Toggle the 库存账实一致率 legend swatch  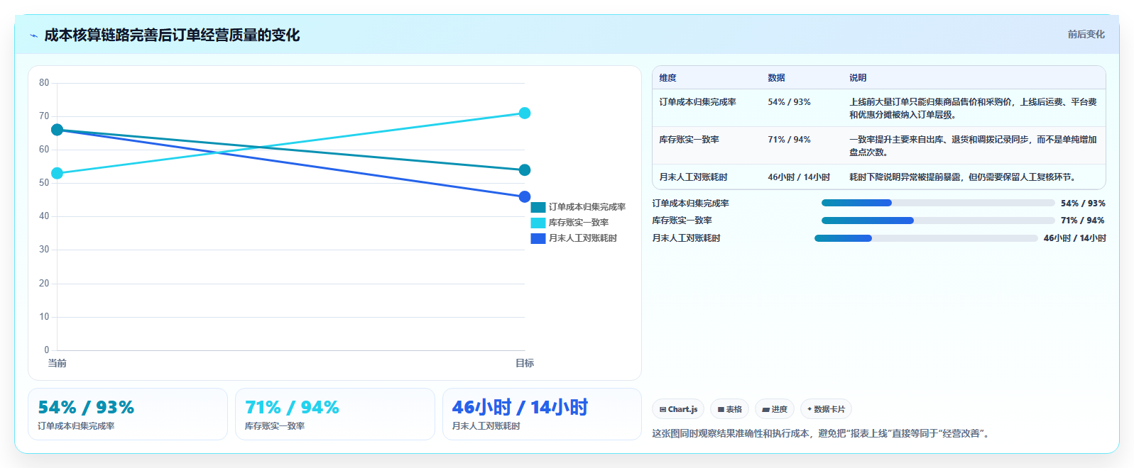coord(538,223)
